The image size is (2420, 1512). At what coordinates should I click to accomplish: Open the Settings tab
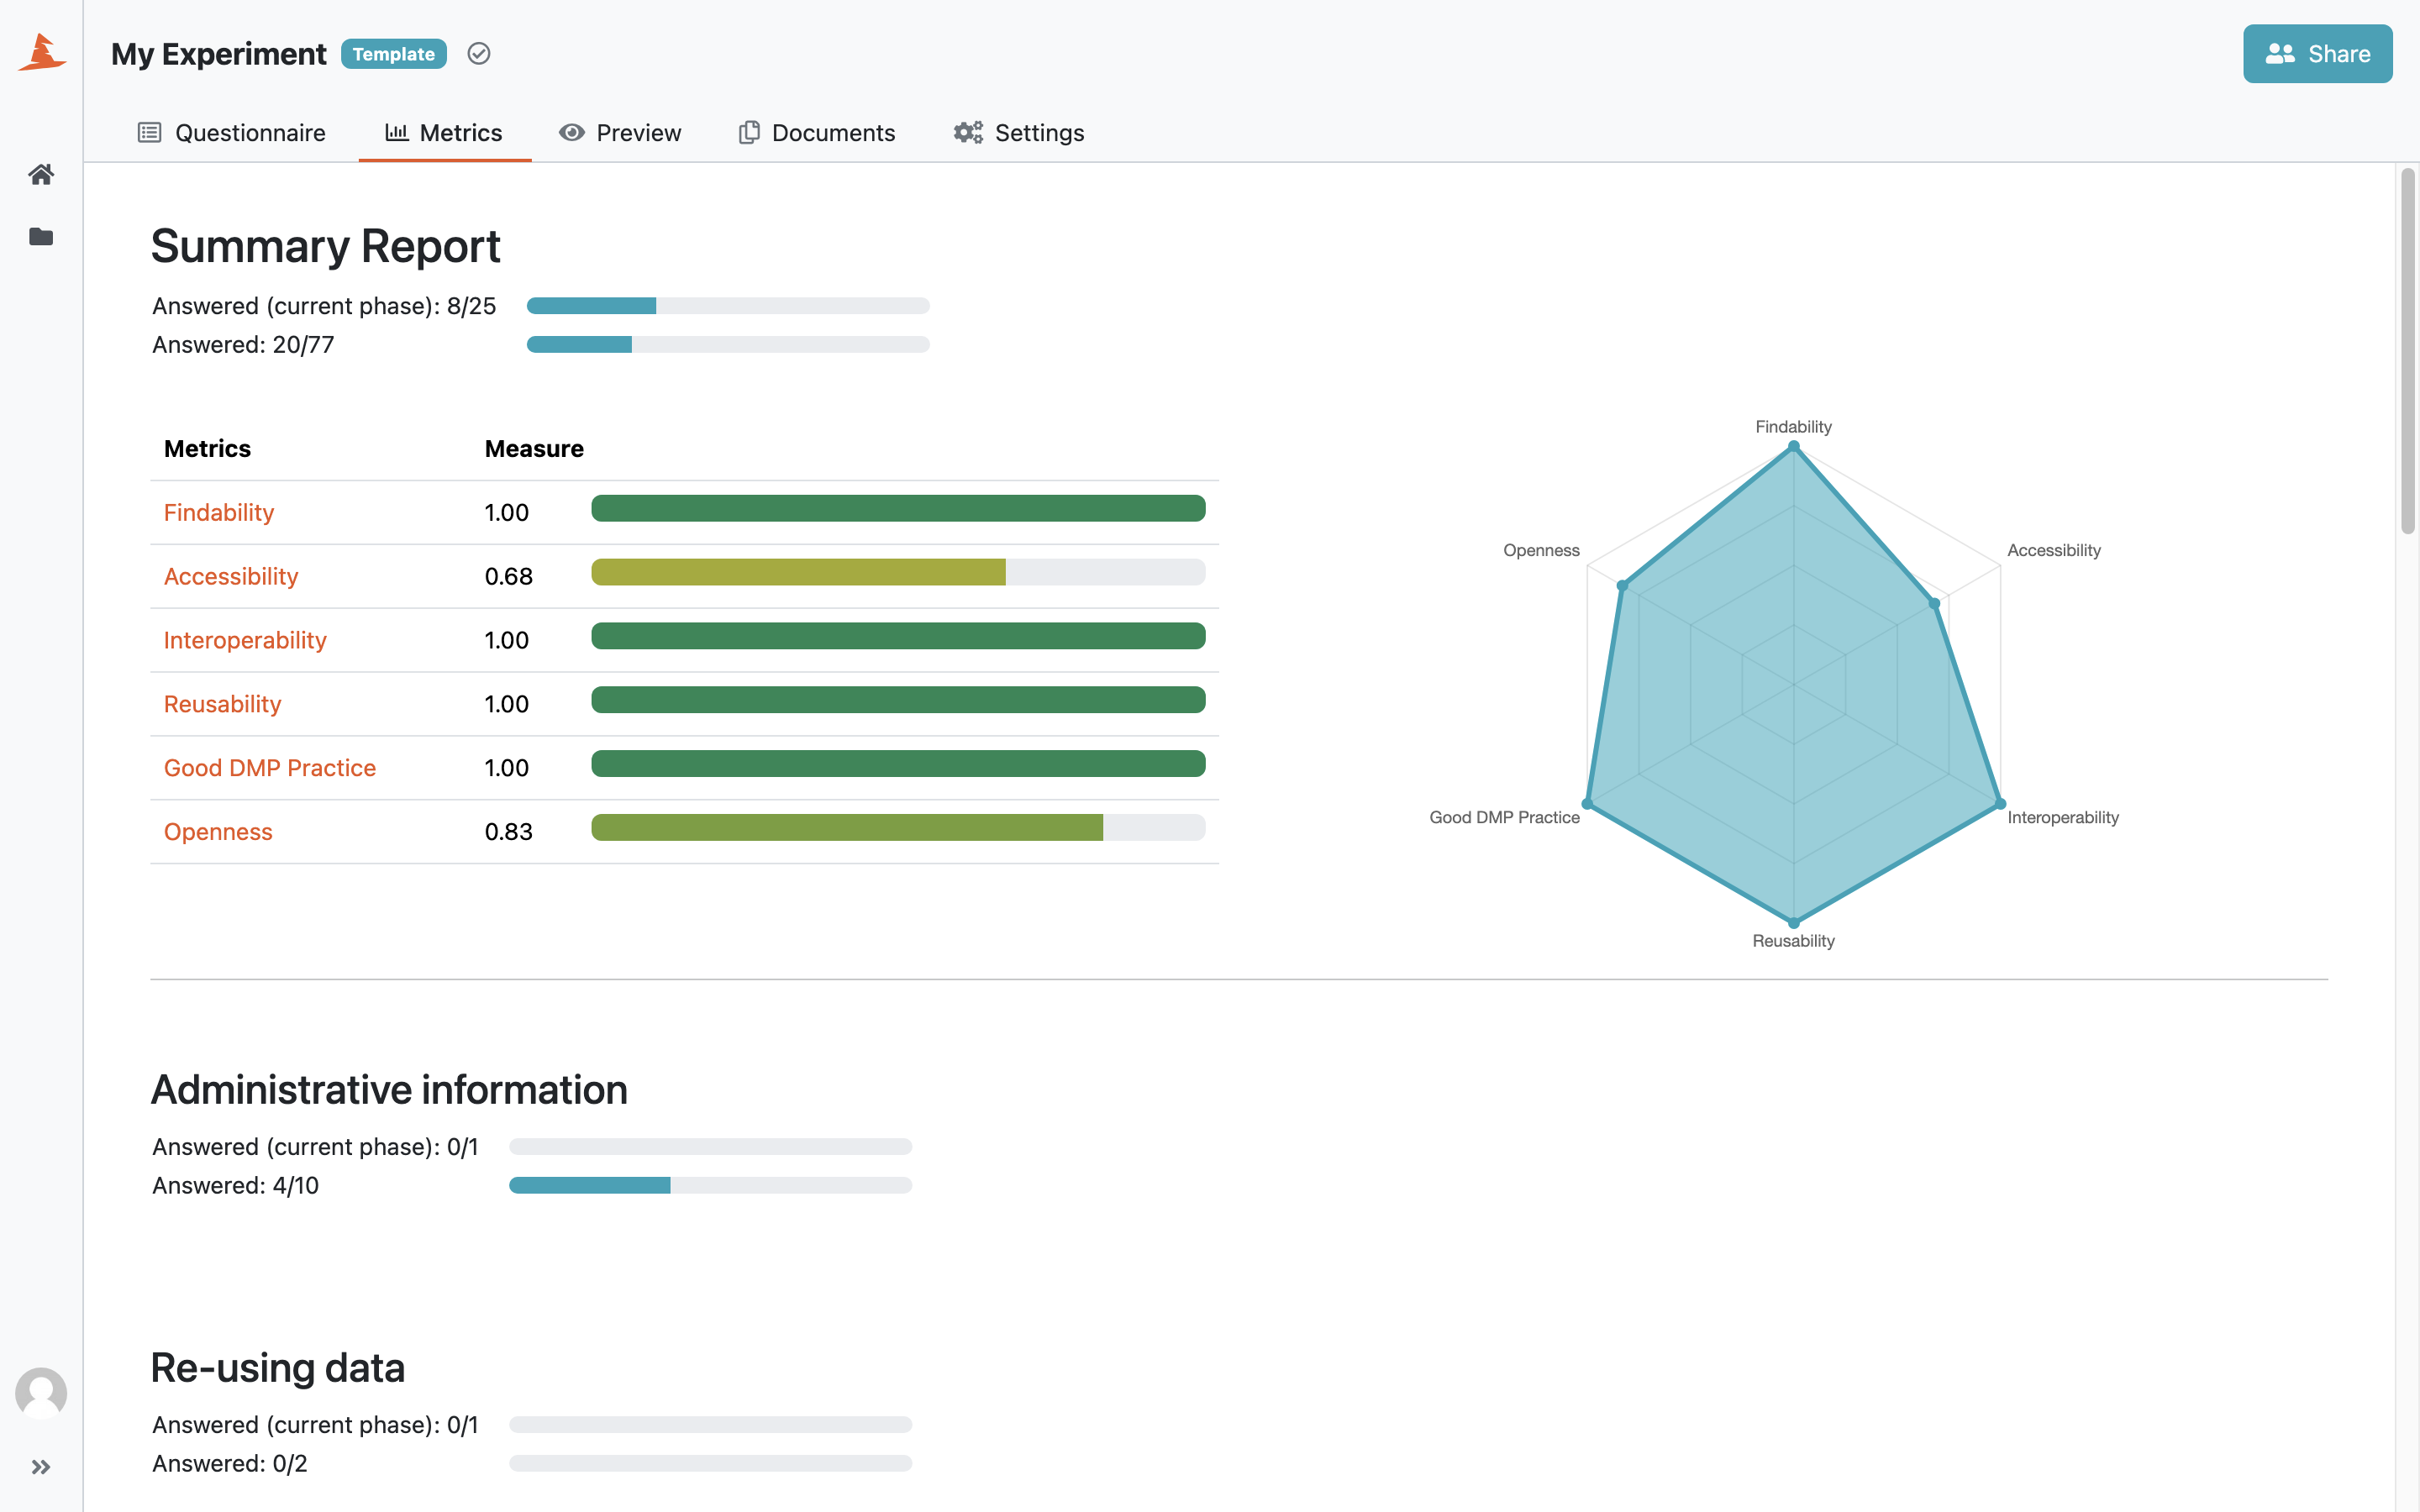(1018, 133)
